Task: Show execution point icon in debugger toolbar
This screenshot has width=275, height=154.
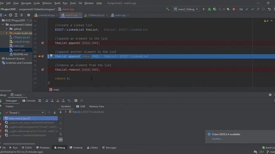Action: (40, 101)
